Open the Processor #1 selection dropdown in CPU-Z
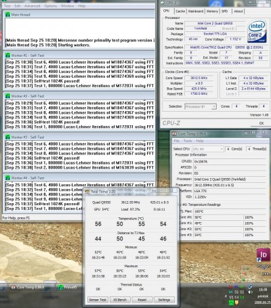 201,106
